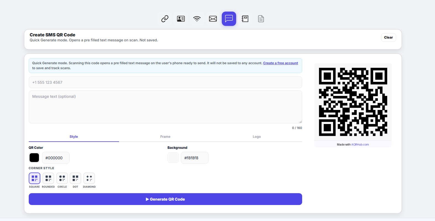
Task: Select the URL link QR type icon
Action: click(x=165, y=19)
